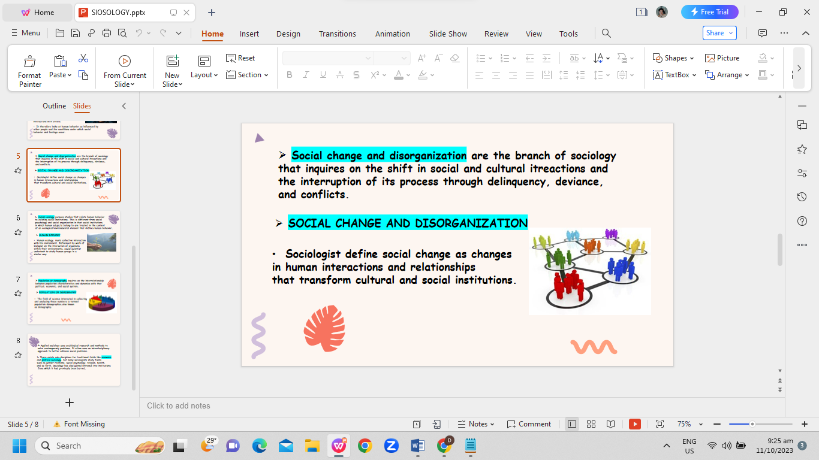This screenshot has width=819, height=460.
Task: Click the red slideshow play button in status bar
Action: click(635, 424)
